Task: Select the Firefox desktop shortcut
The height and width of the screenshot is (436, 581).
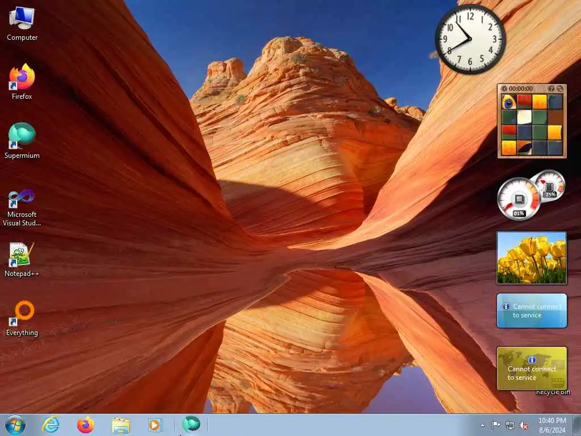Action: click(x=22, y=82)
